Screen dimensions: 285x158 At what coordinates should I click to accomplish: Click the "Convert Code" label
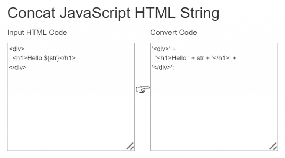click(174, 33)
